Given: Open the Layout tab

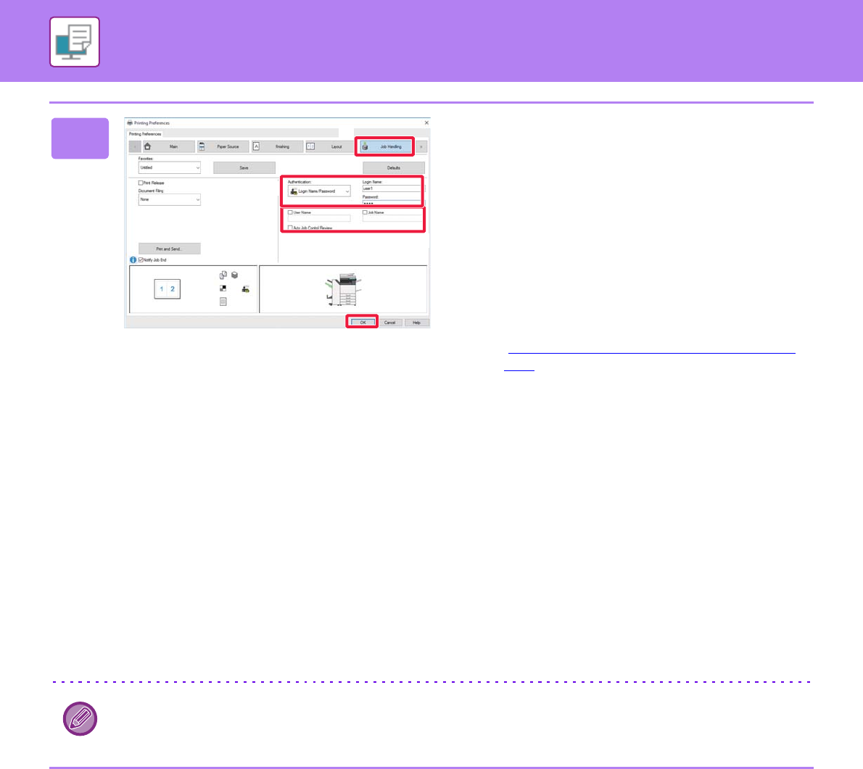Looking at the screenshot, I should (x=331, y=146).
